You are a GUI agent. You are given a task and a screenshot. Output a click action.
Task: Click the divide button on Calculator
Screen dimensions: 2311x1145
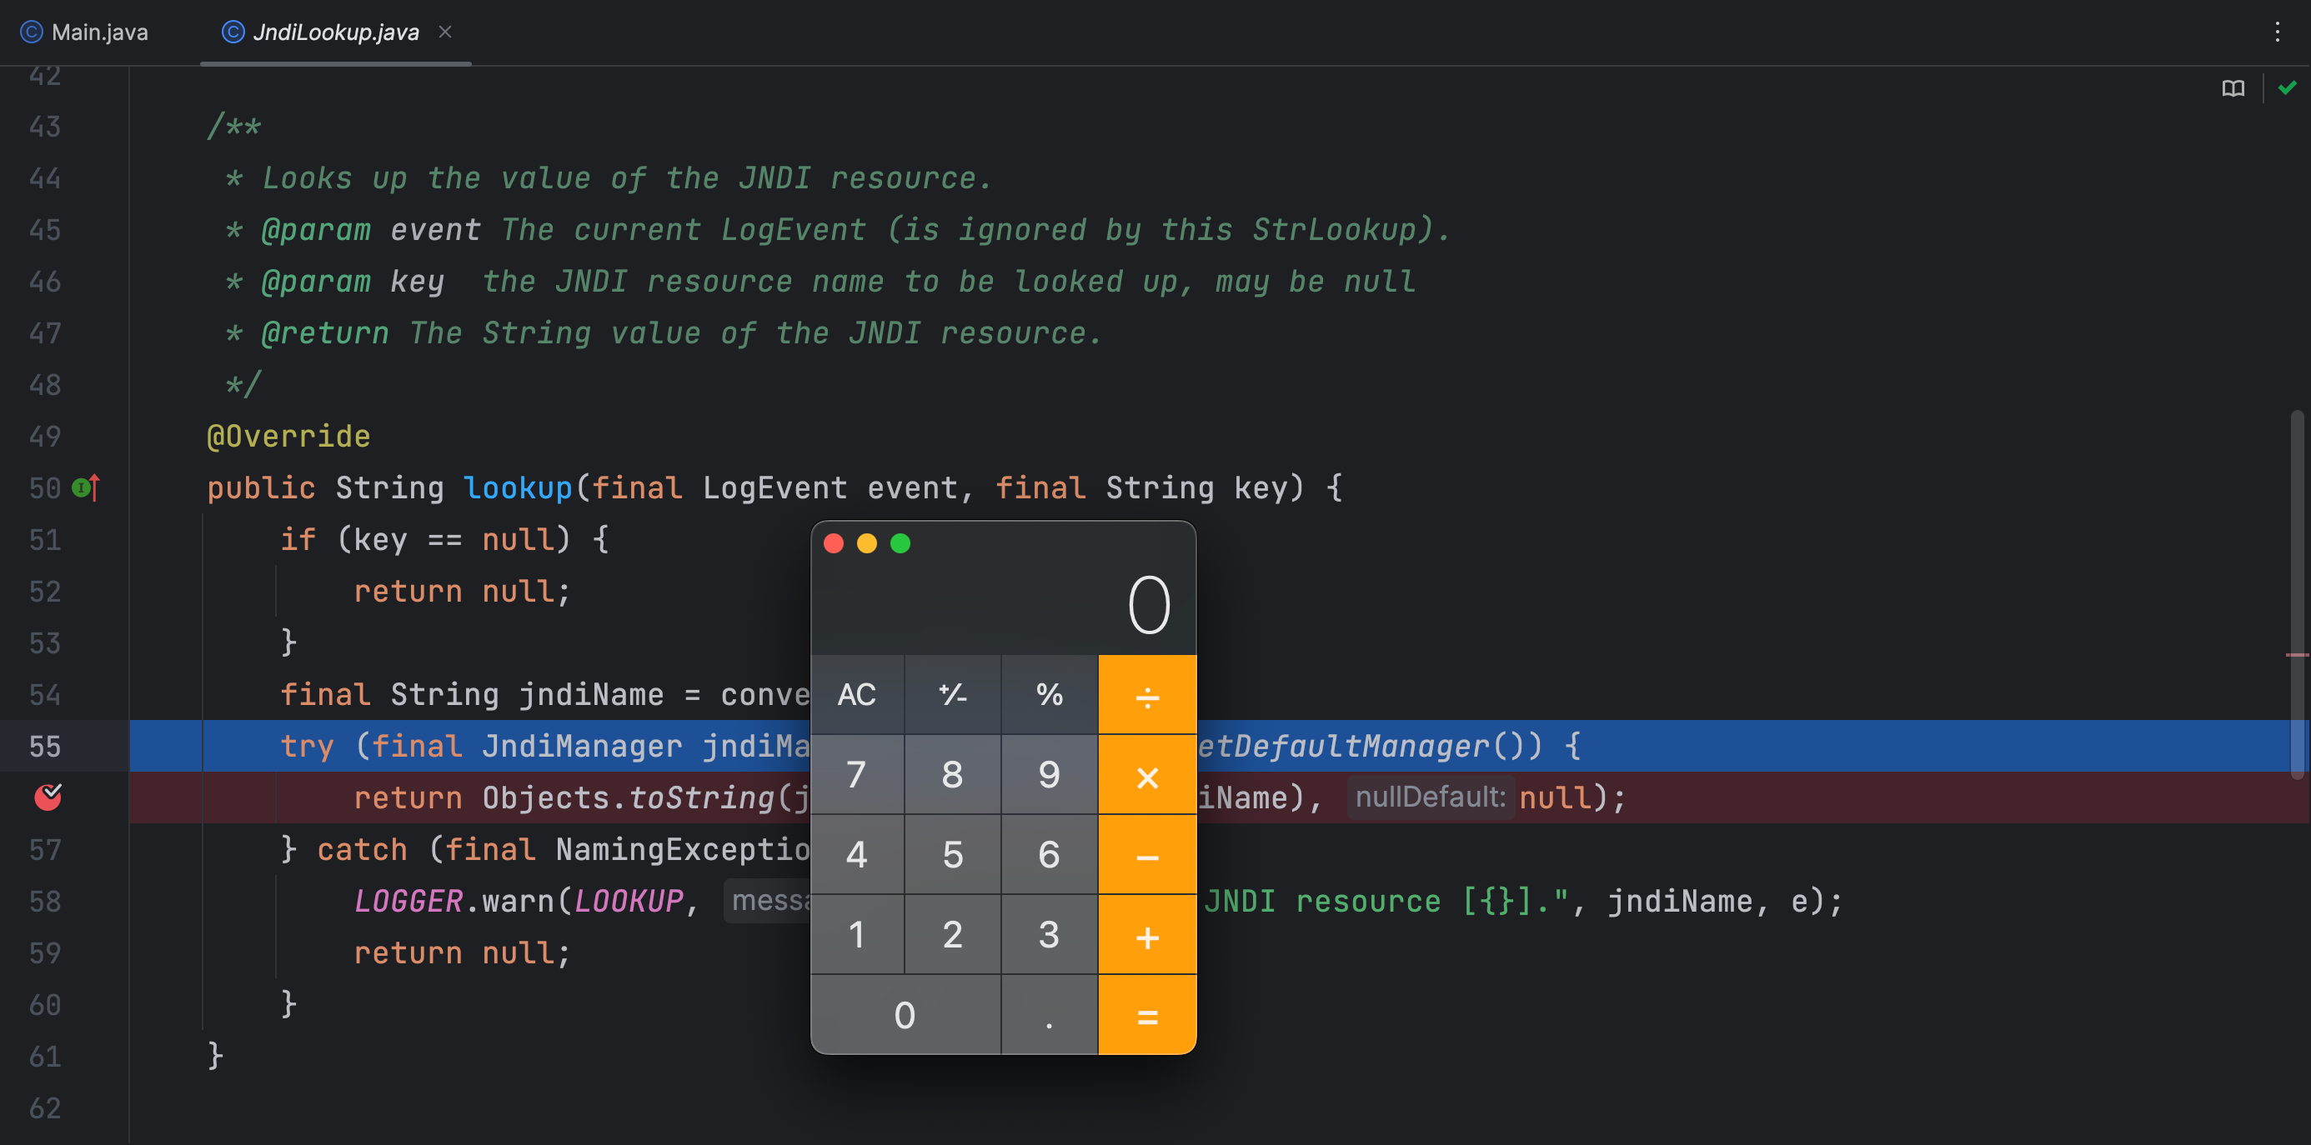coord(1147,694)
